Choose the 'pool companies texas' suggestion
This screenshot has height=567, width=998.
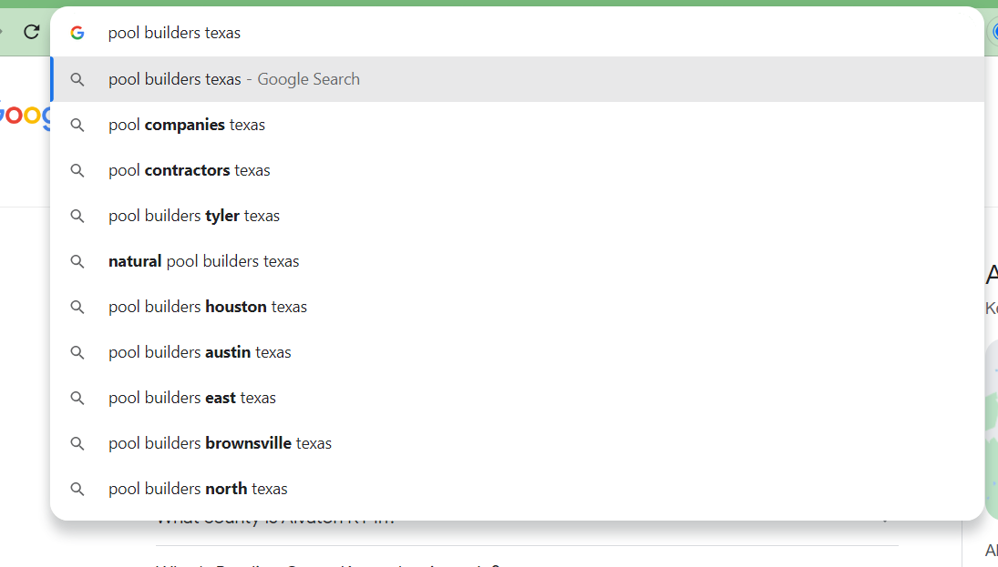(518, 125)
